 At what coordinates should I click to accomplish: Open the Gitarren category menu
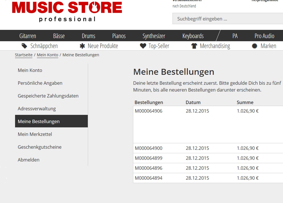coord(28,36)
